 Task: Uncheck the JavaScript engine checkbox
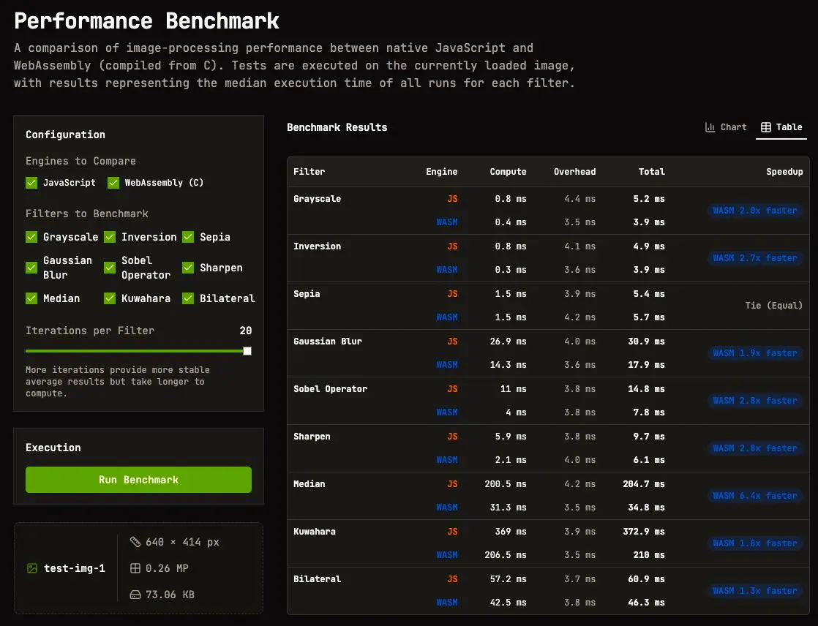pos(31,182)
